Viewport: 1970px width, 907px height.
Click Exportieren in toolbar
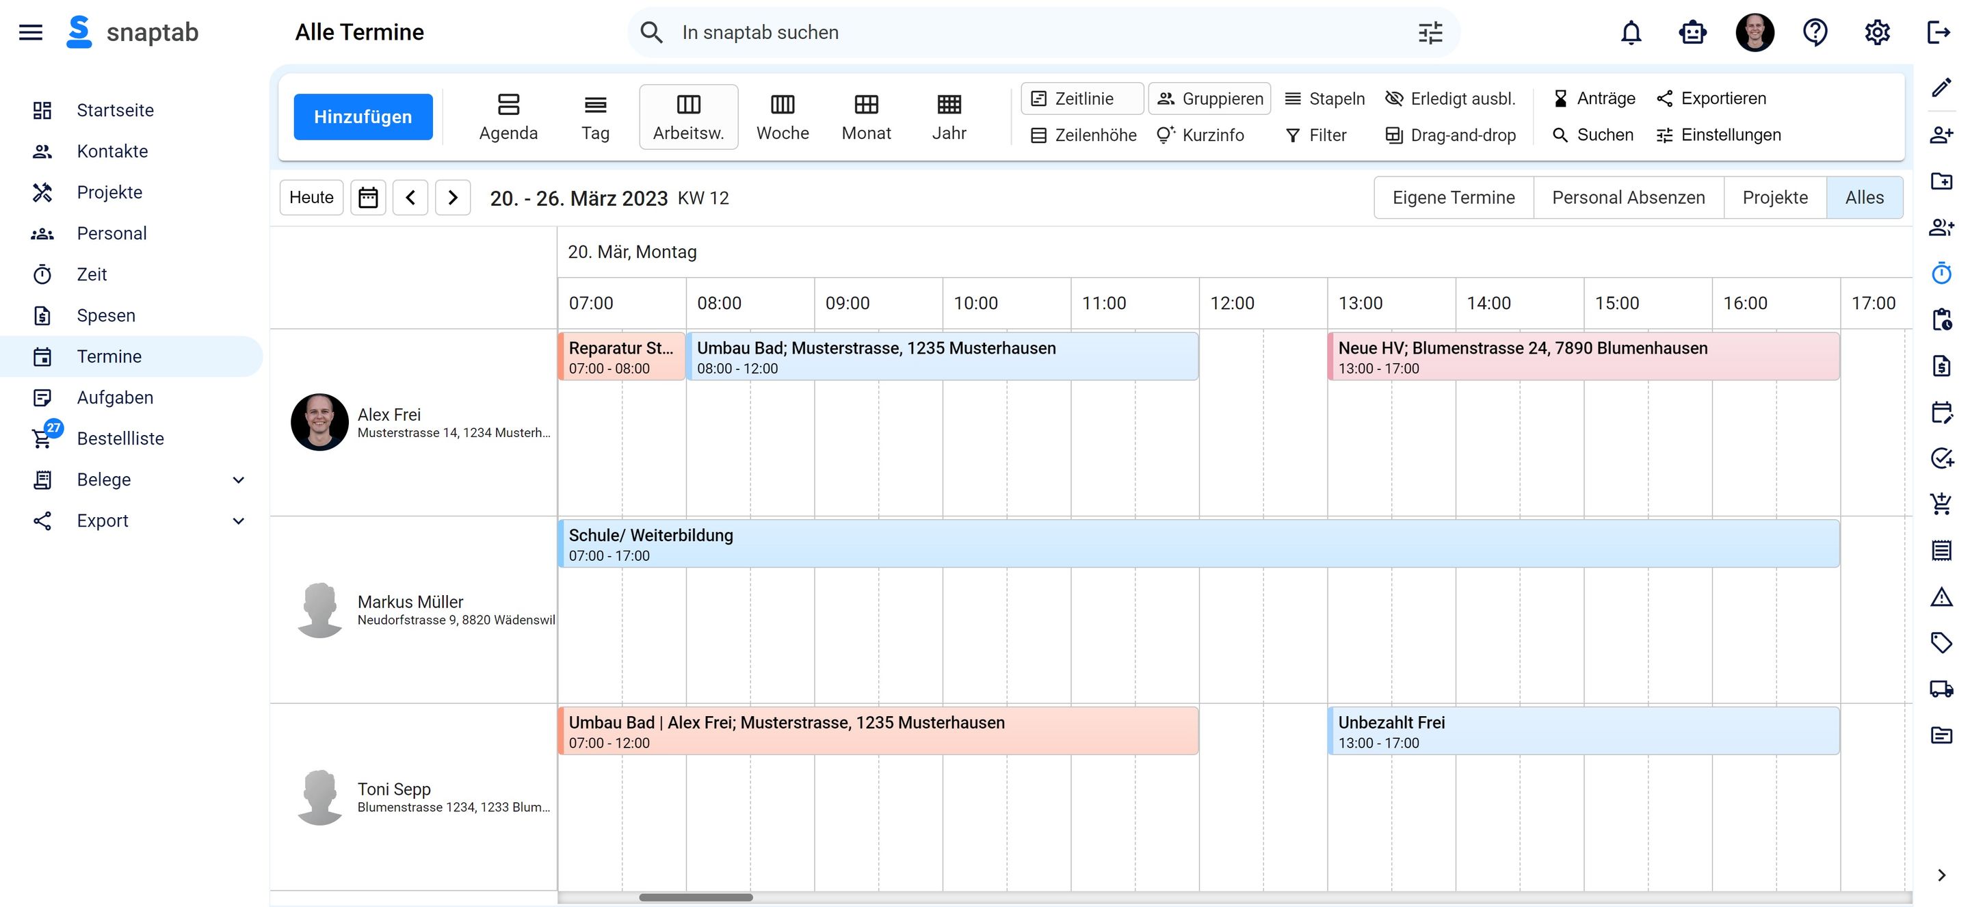coord(1711,98)
